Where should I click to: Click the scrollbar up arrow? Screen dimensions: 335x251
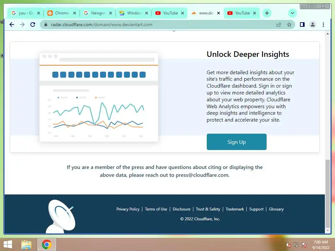point(327,34)
